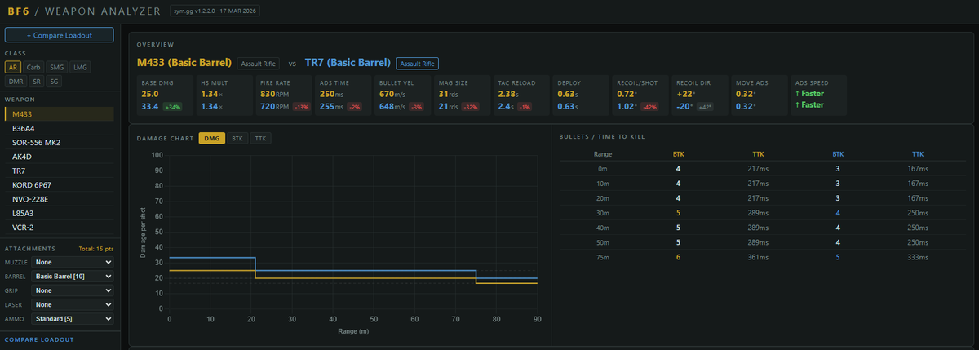Click the Total: 15 pts attachments label
Screen dimensions: 979x350
point(95,248)
